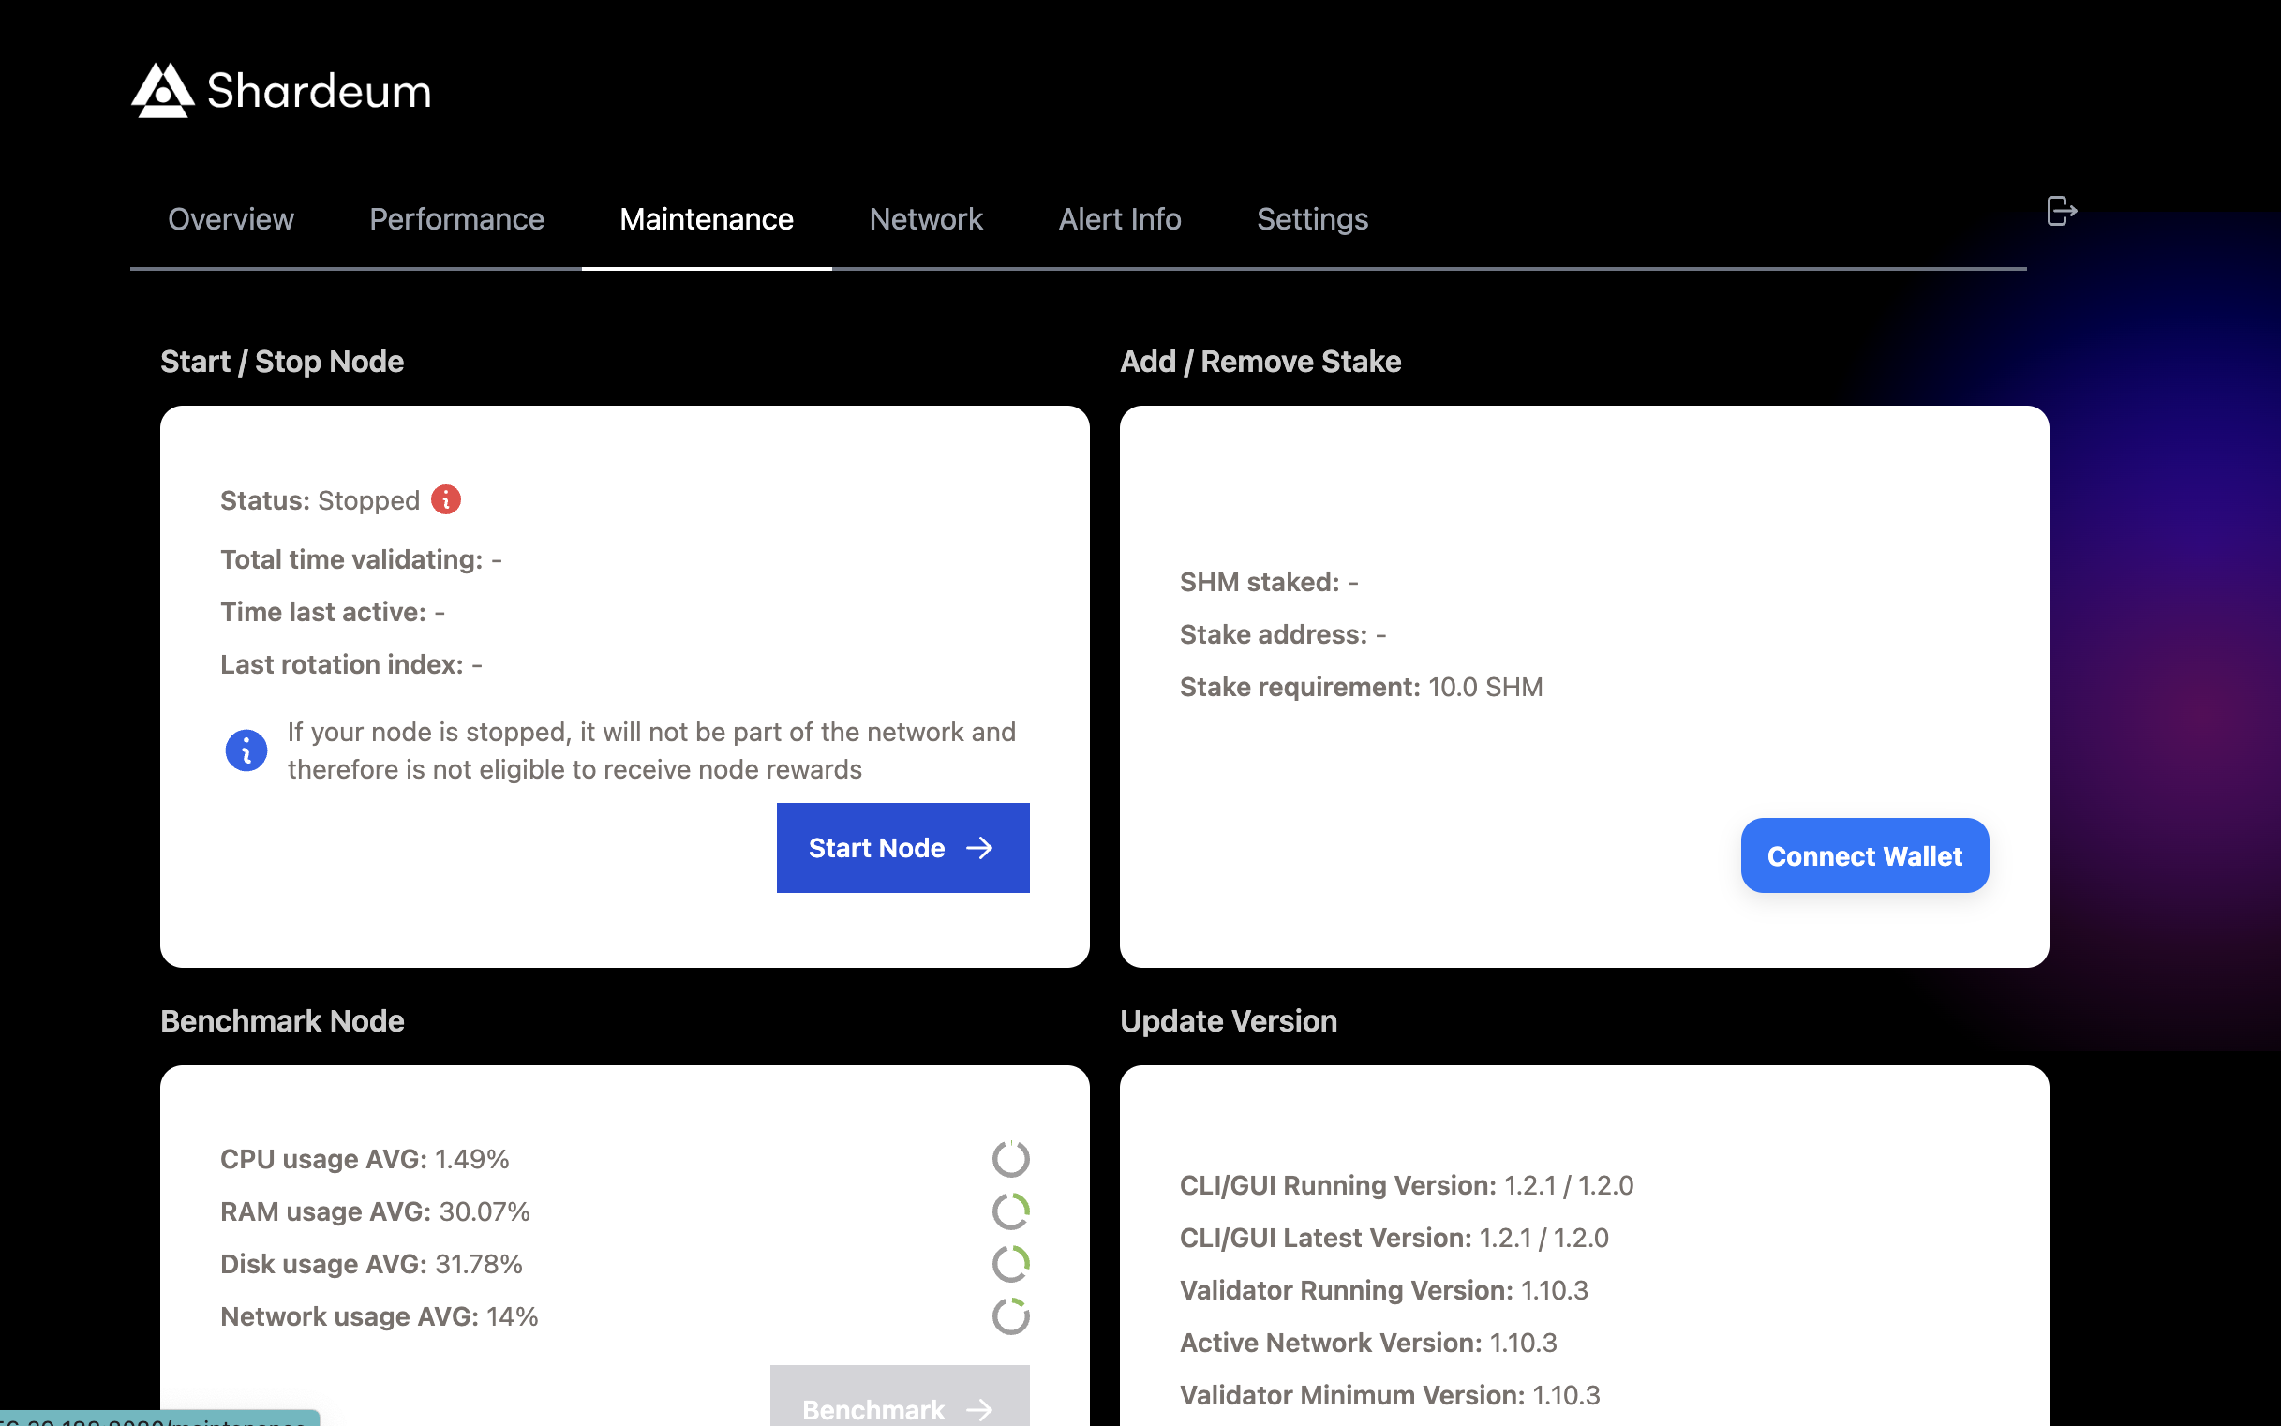Click the 'RAM usage AVG: 30.07%' text
The image size is (2281, 1426).
[376, 1211]
